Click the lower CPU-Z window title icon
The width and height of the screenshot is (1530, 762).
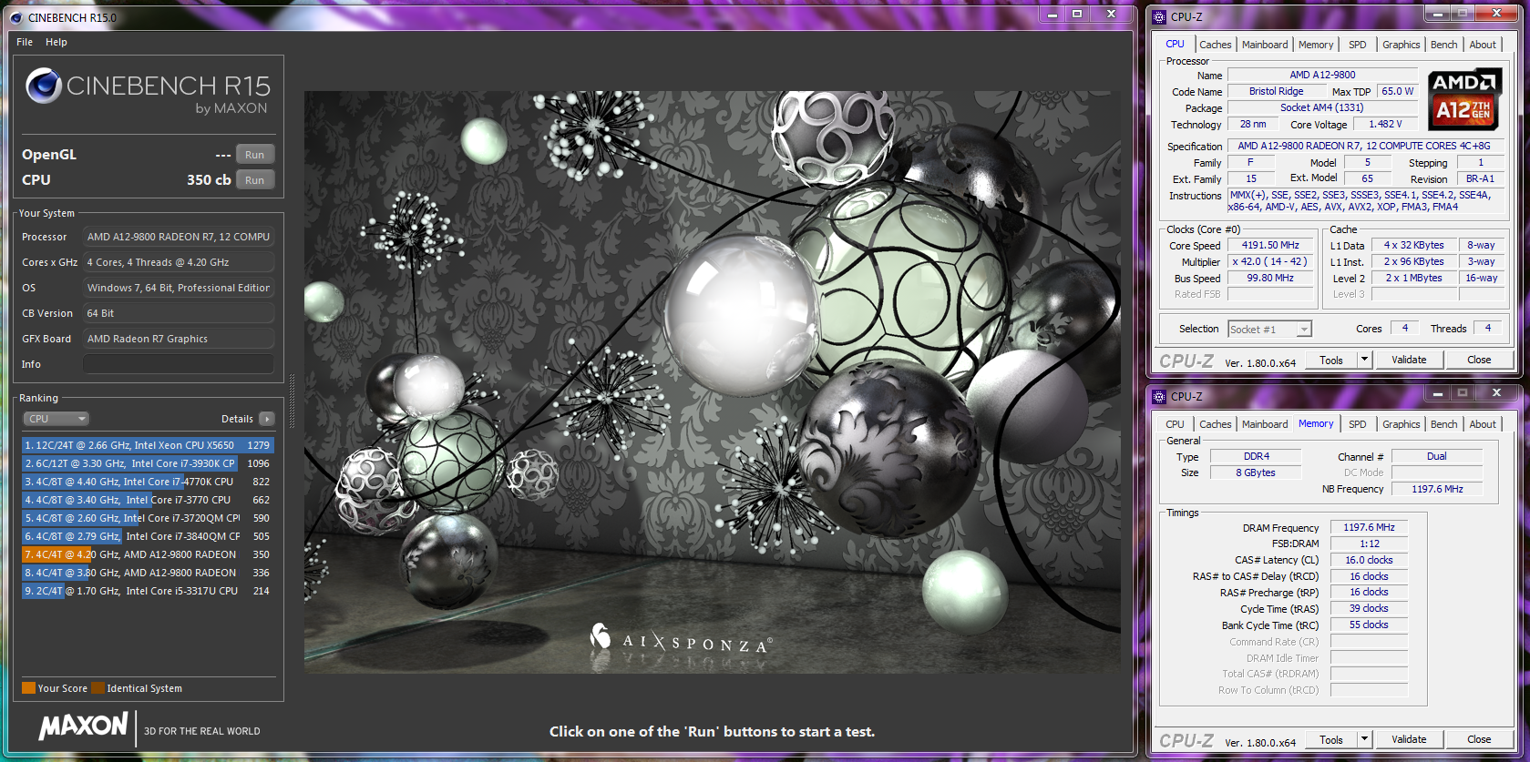[x=1159, y=396]
